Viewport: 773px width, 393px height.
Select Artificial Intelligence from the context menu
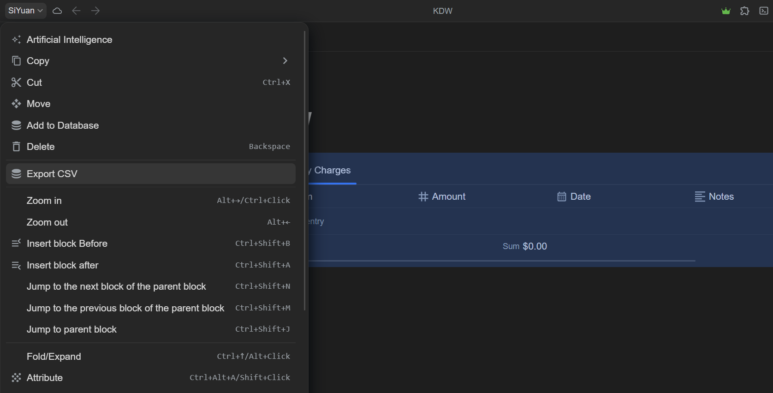pyautogui.click(x=69, y=40)
